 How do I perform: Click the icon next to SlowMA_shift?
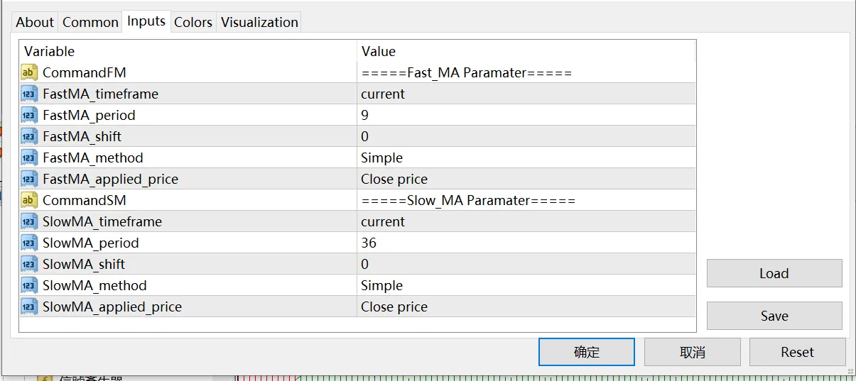[29, 264]
